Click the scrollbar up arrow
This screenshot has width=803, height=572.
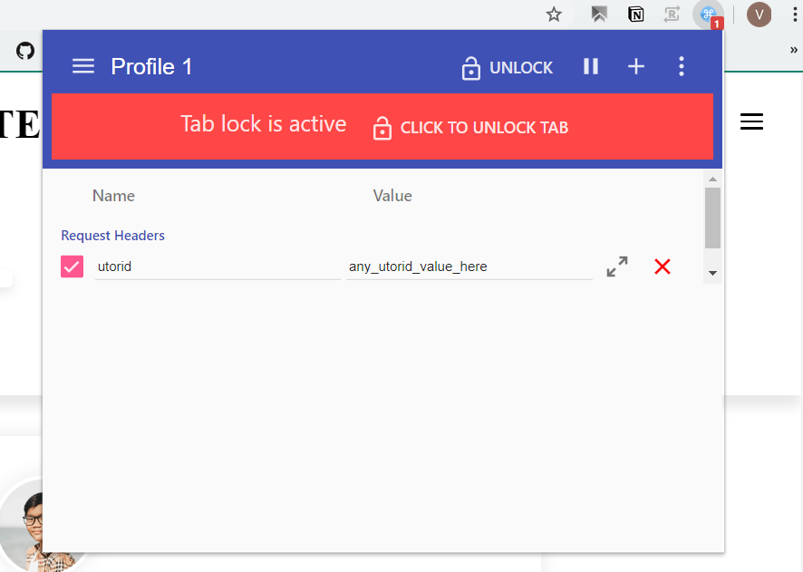(712, 179)
